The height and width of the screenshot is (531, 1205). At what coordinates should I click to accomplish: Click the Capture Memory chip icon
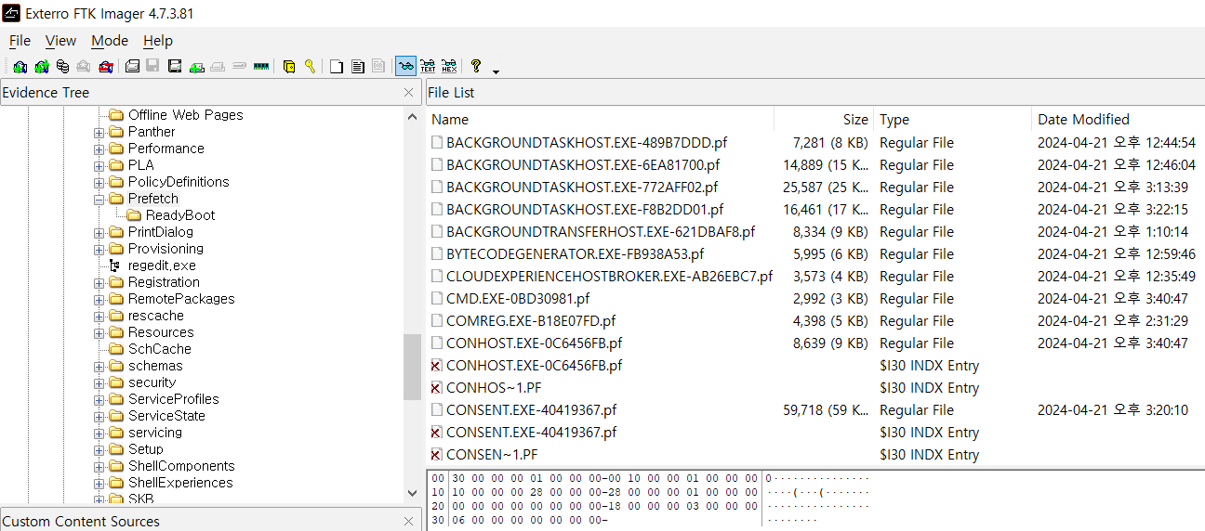(x=261, y=67)
